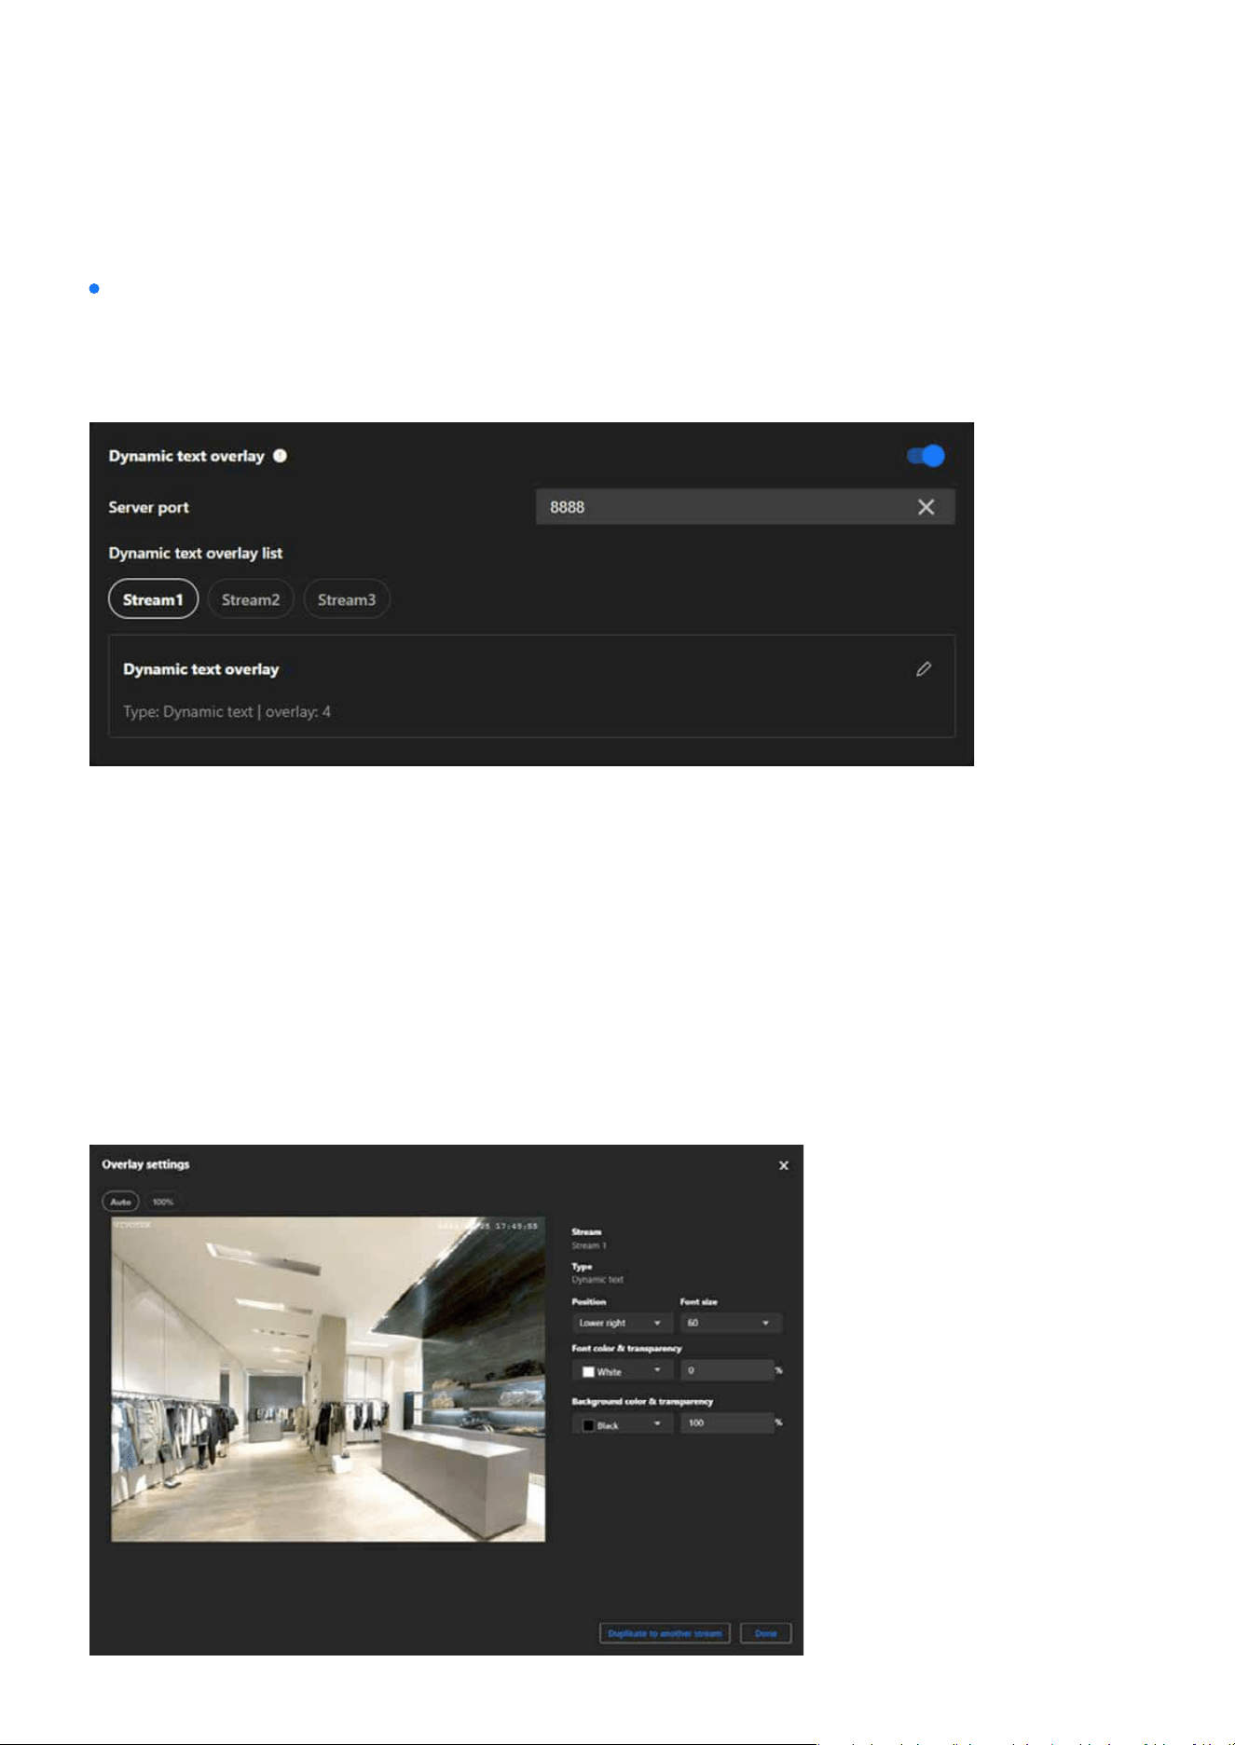Viewport: 1235px width, 1745px height.
Task: Click Duplicate to another stream button
Action: [x=665, y=1633]
